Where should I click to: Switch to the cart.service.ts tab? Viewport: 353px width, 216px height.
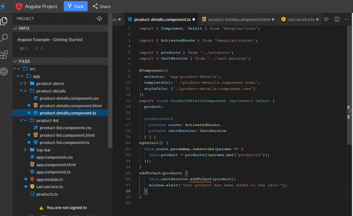(x=301, y=20)
